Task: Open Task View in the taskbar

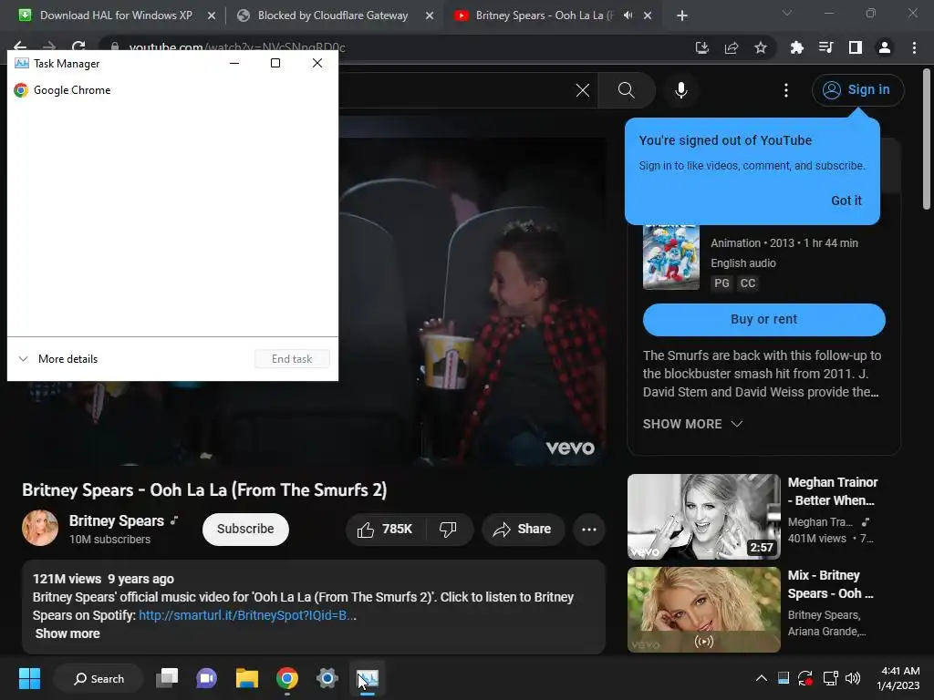Action: point(167,678)
